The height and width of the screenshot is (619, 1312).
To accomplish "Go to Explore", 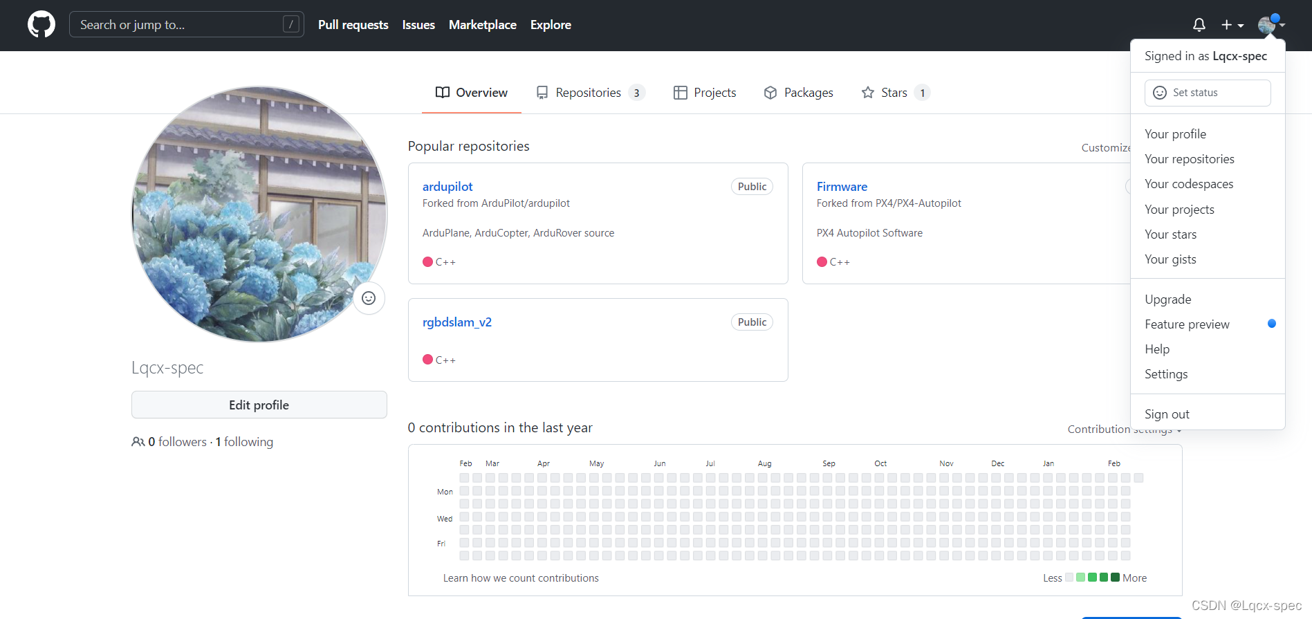I will pyautogui.click(x=551, y=25).
